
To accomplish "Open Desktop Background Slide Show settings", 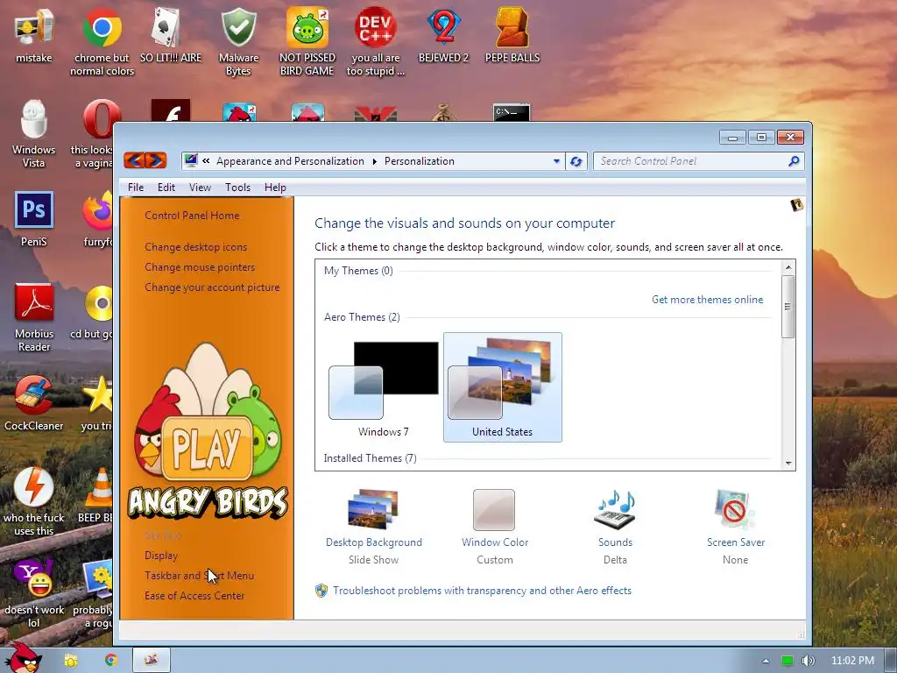I will tap(373, 527).
